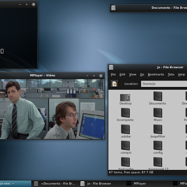Open File menu in jx File Browser
The height and width of the screenshot is (187, 187).
pos(113,74)
